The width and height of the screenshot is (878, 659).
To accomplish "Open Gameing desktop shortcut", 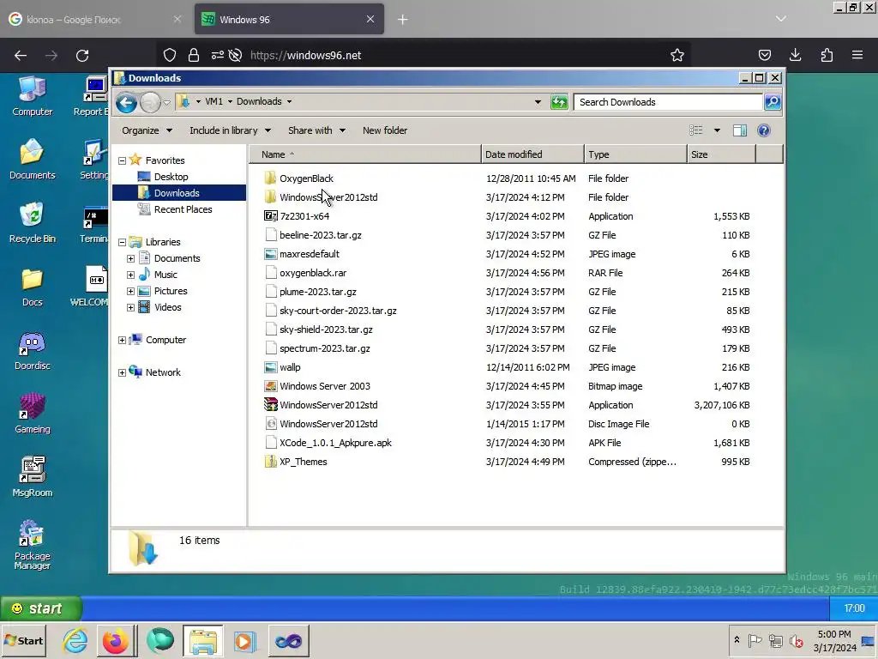I will (32, 414).
